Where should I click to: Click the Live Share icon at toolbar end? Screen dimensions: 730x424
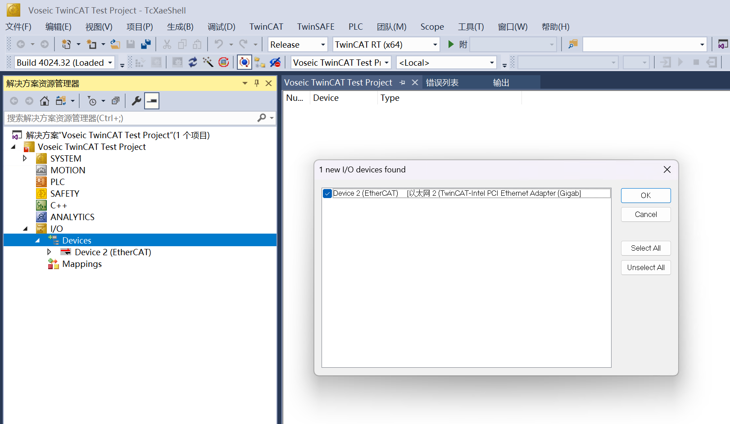point(723,44)
